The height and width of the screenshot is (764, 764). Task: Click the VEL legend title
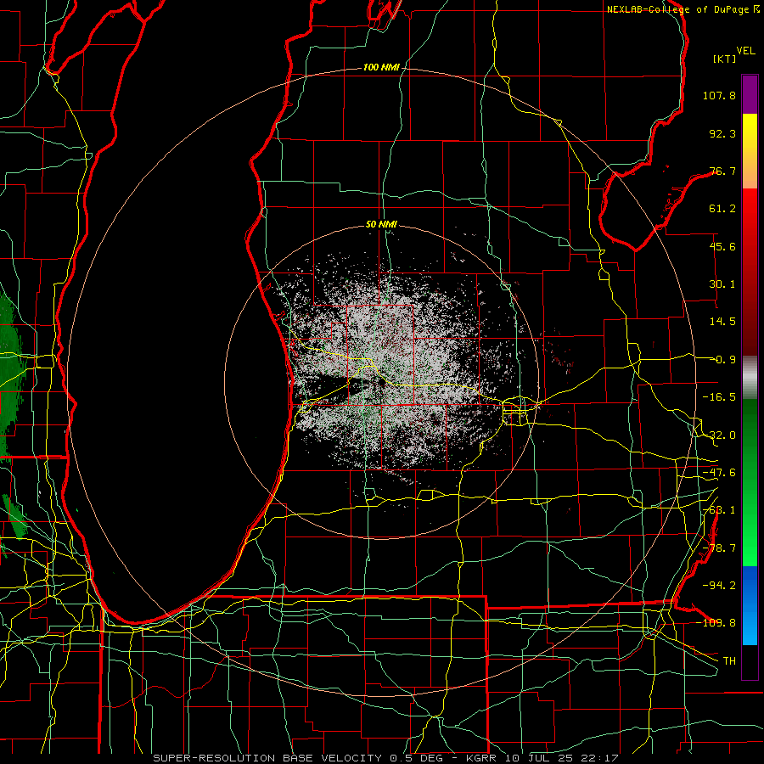[745, 51]
